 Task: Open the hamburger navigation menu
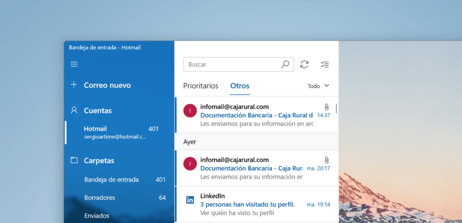(x=74, y=64)
